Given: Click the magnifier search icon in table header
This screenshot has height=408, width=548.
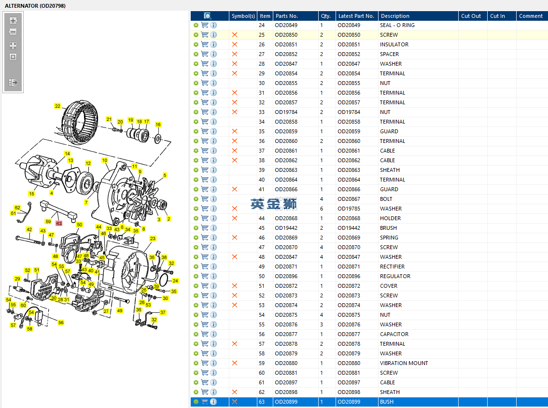Looking at the screenshot, I should 208,16.
